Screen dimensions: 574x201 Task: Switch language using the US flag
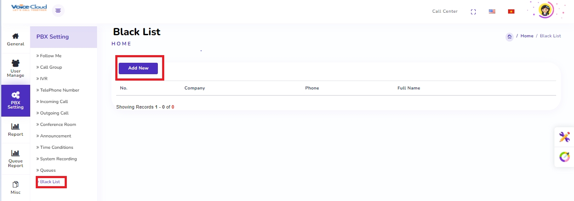pyautogui.click(x=492, y=11)
